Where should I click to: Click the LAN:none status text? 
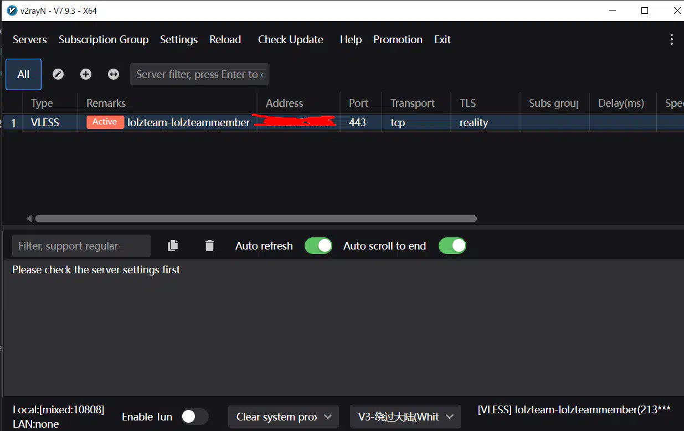[35, 424]
